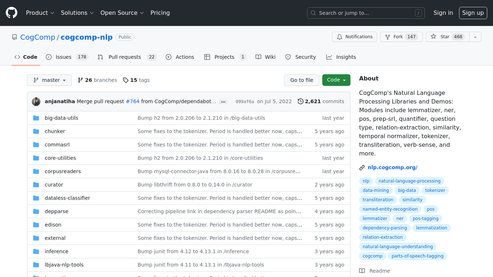Expand the commit message ellipsis button
Viewport: 493px width, 277px height.
pos(223,102)
